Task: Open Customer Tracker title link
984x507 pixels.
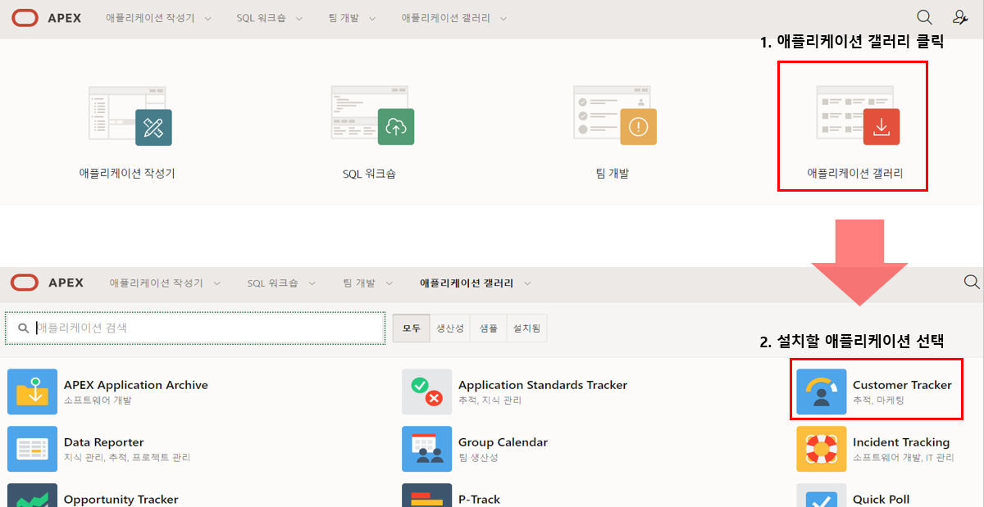Action: tap(902, 385)
